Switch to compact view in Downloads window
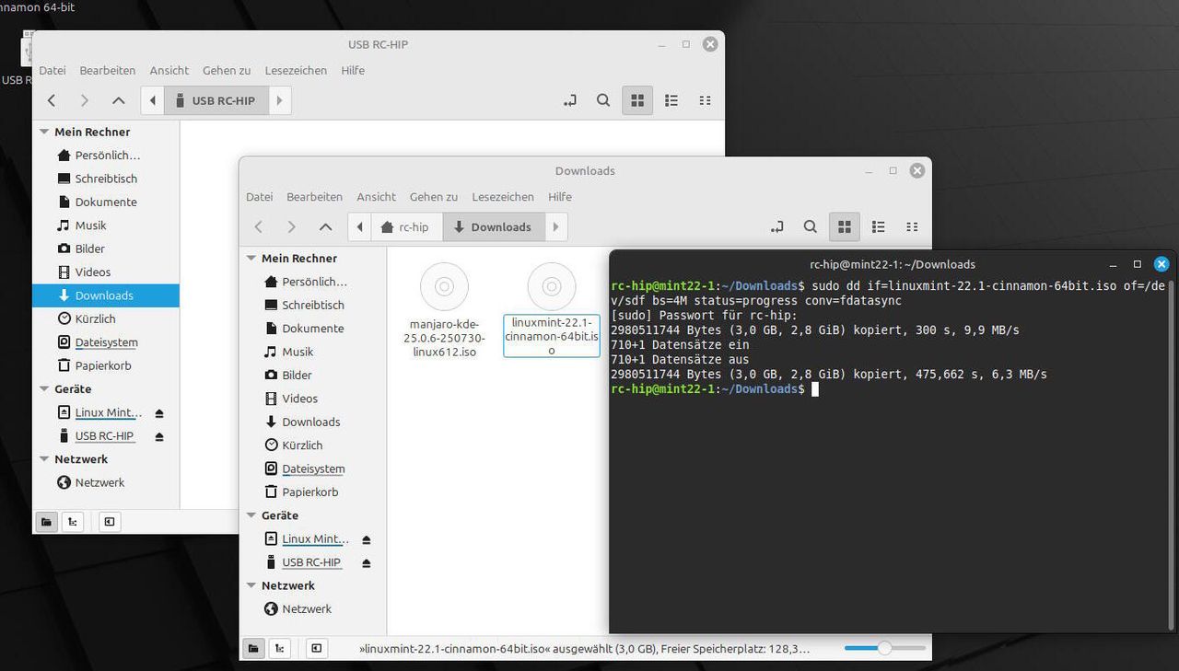Viewport: 1179px width, 671px height. 912,226
